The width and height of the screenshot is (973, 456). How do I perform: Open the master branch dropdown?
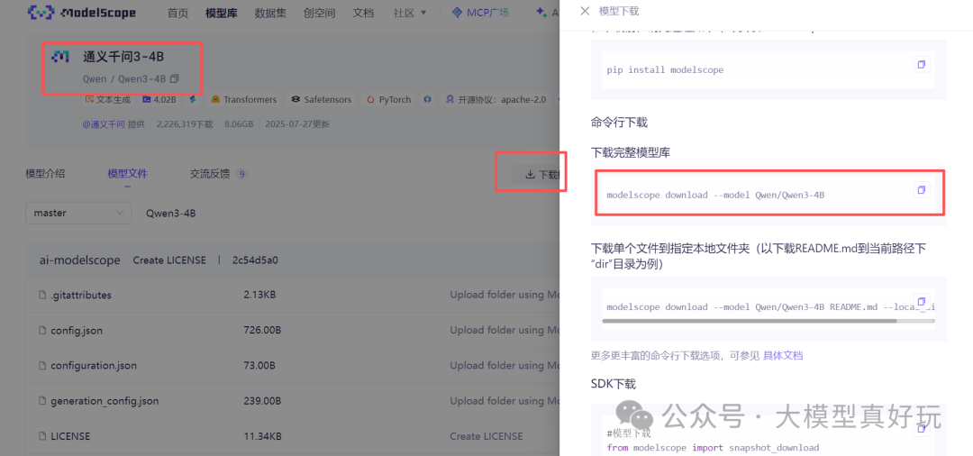(78, 213)
